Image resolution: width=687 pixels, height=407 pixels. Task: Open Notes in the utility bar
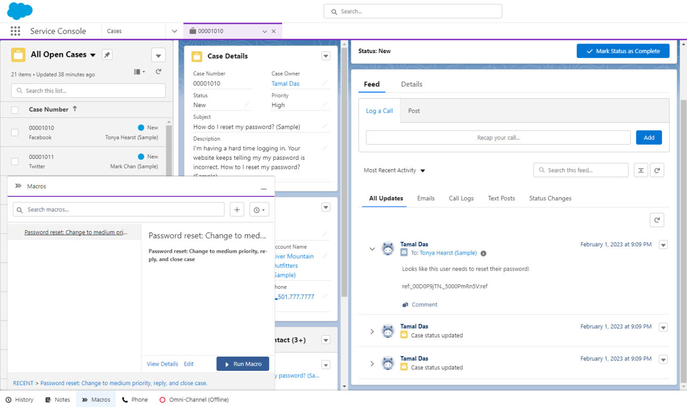point(58,400)
